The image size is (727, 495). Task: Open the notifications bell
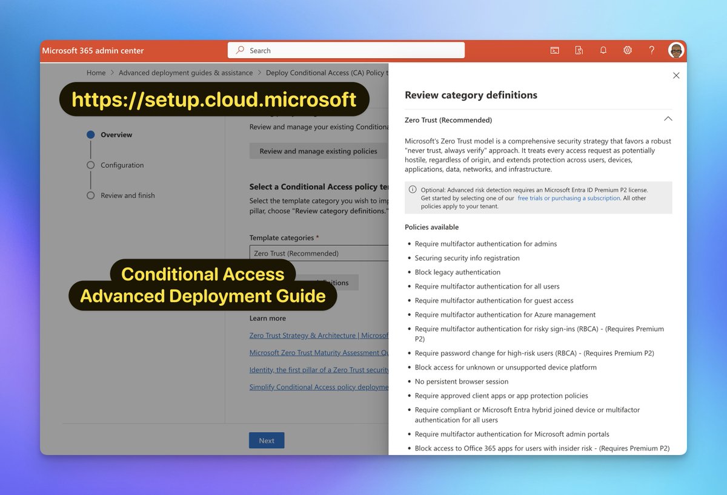click(603, 50)
